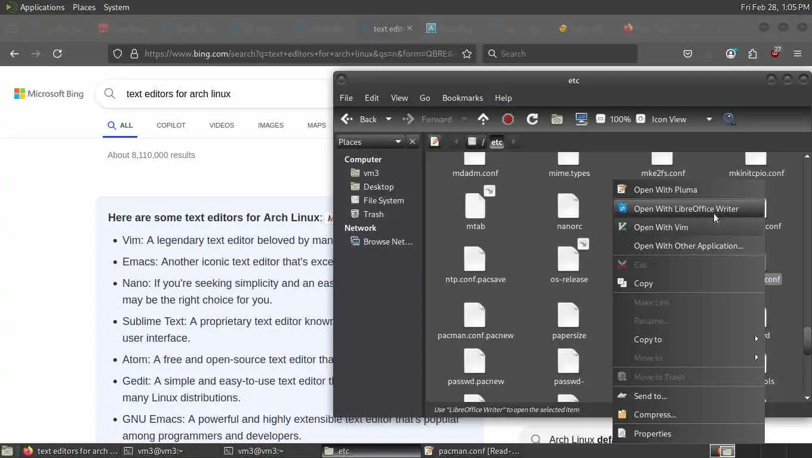Open Home folder icon in file manager toolbar

pyautogui.click(x=557, y=119)
